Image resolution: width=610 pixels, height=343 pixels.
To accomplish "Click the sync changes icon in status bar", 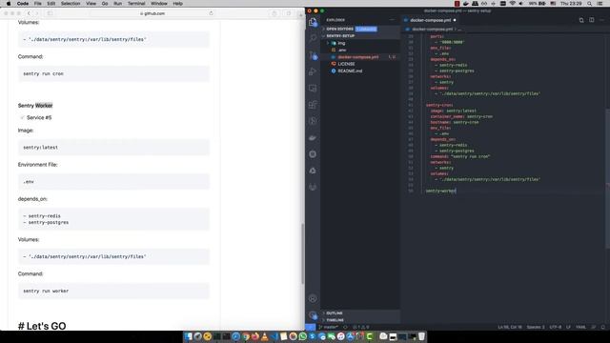I will coord(345,327).
